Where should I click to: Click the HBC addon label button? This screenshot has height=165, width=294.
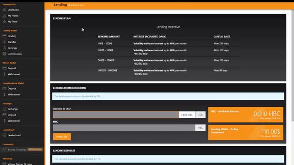tap(200, 128)
